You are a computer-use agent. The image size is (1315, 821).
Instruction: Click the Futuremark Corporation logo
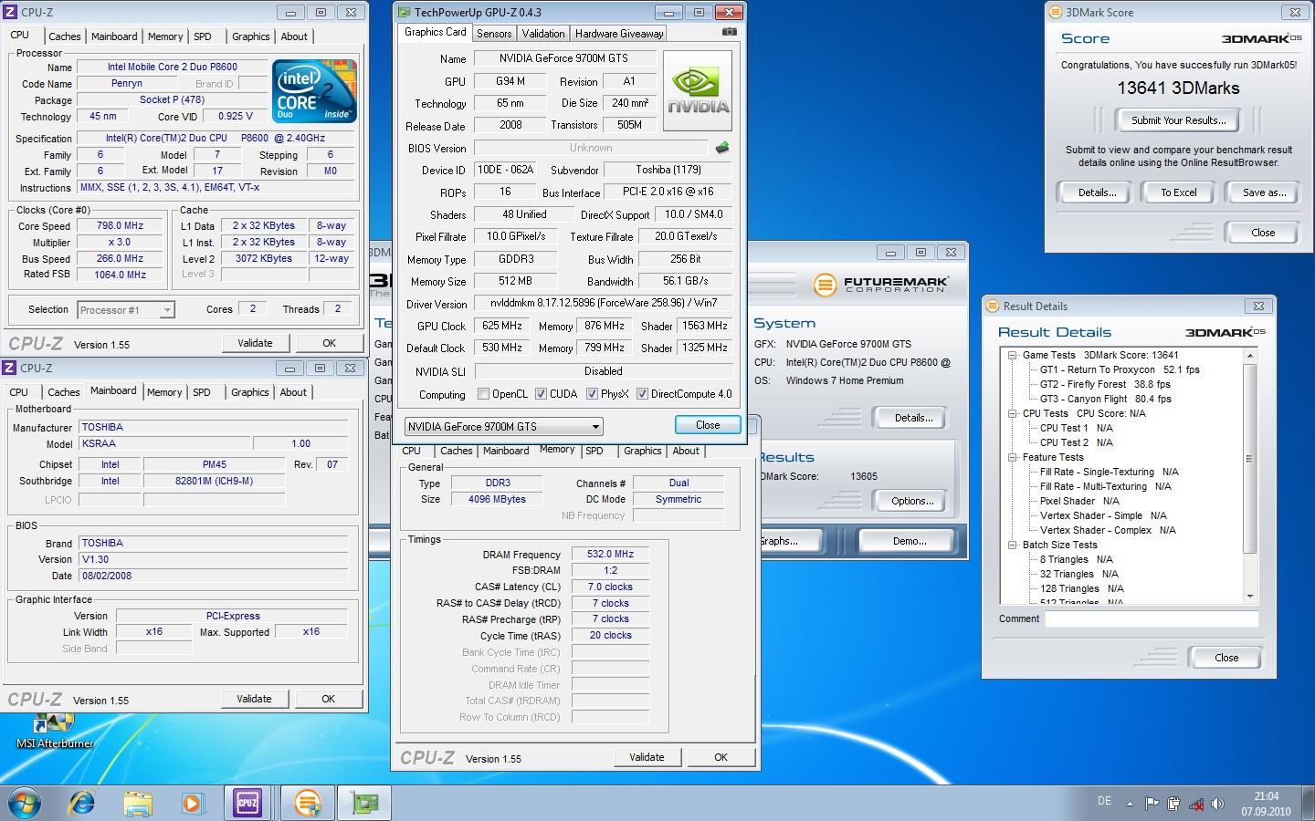[881, 285]
